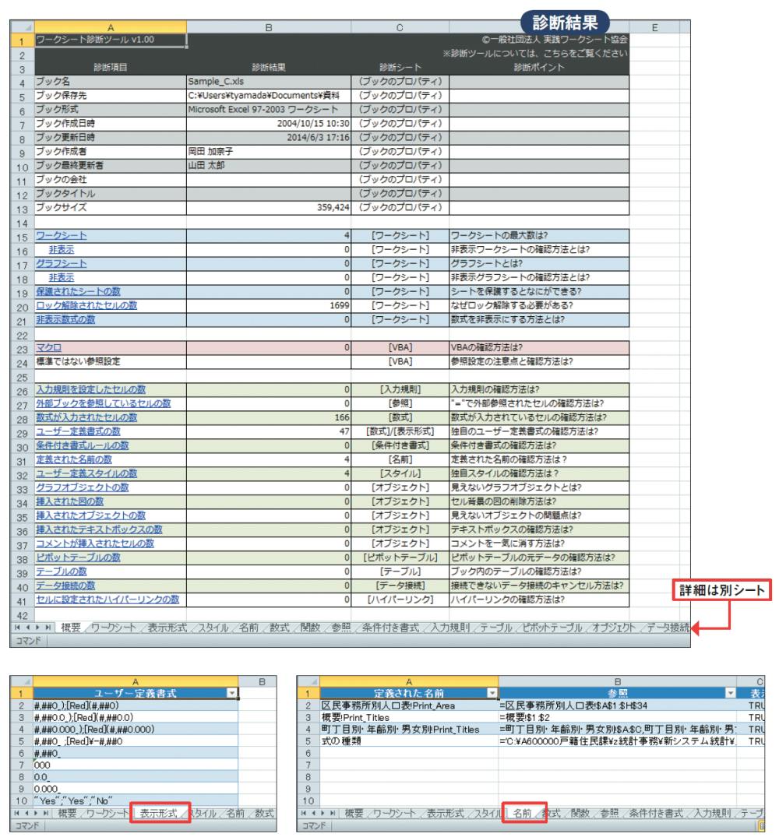The width and height of the screenshot is (779, 837).
Task: Open the マクロ link in the diagnosis list
Action: [48, 346]
